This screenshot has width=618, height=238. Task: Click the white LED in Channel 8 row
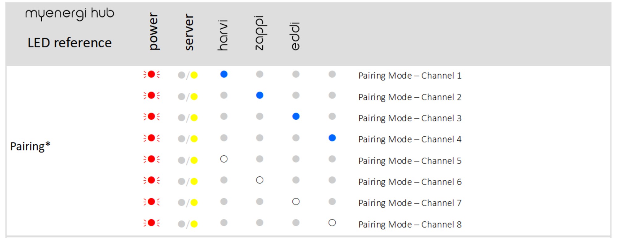(x=332, y=223)
